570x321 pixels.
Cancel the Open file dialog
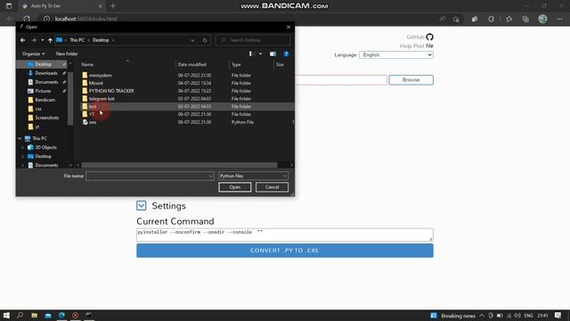(x=272, y=187)
